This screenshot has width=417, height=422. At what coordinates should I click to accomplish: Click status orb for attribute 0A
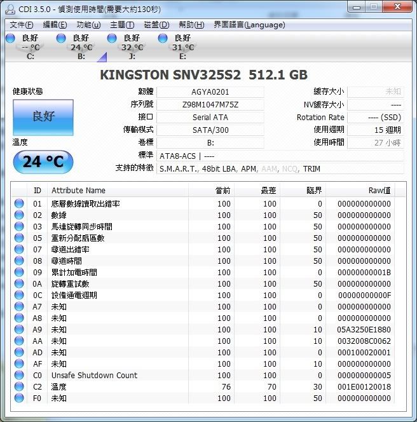(x=19, y=283)
